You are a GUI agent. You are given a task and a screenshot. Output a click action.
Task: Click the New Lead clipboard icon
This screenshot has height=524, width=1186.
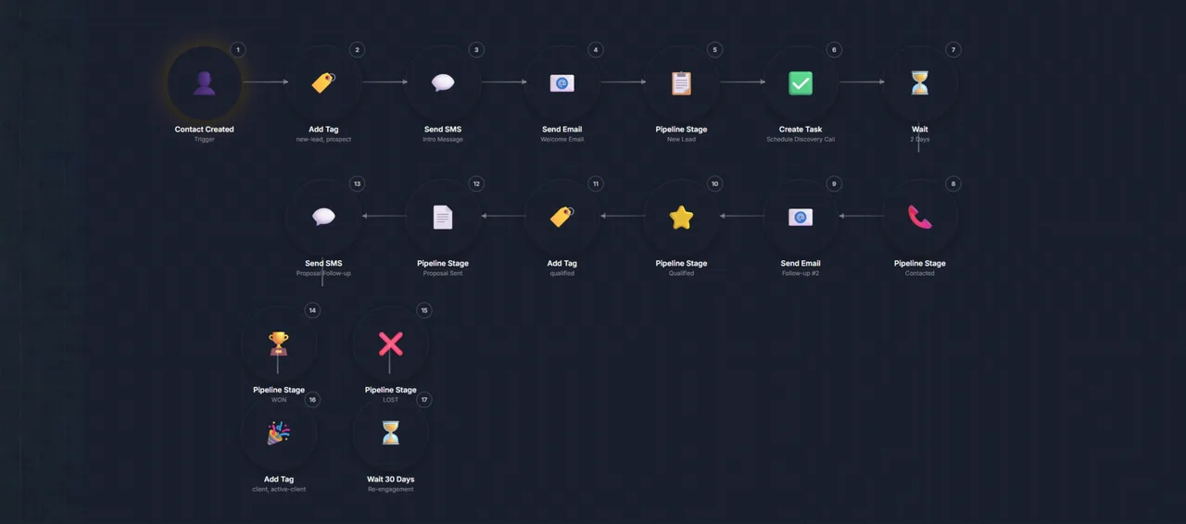[681, 83]
